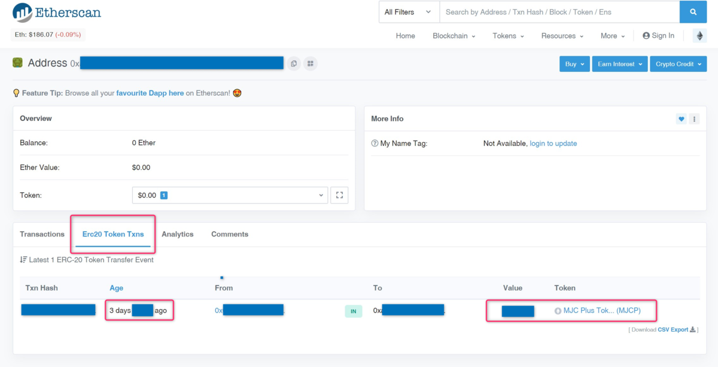This screenshot has width=718, height=367.
Task: Click the Txn Hash column header
Action: tap(42, 288)
